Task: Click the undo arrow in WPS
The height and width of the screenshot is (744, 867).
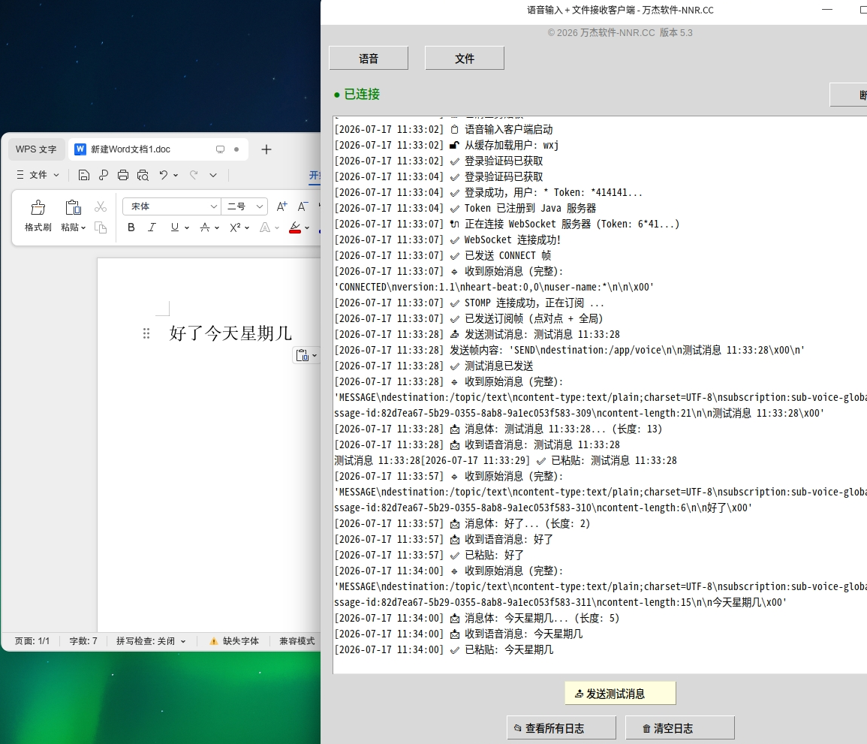Action: (163, 176)
